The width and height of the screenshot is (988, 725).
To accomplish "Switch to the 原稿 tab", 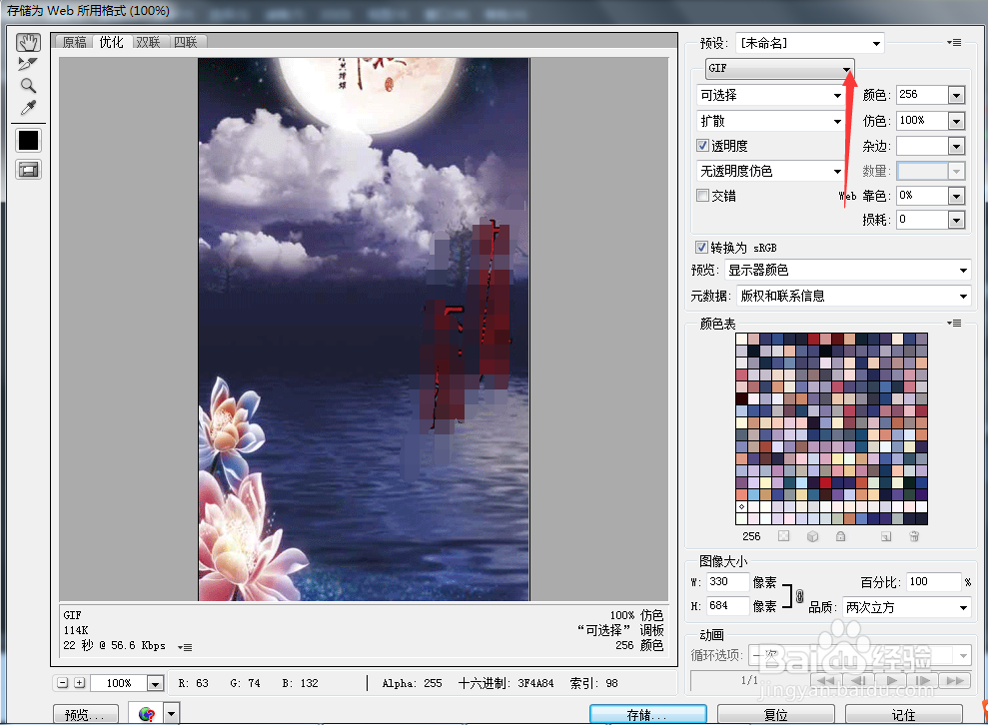I will (x=74, y=42).
